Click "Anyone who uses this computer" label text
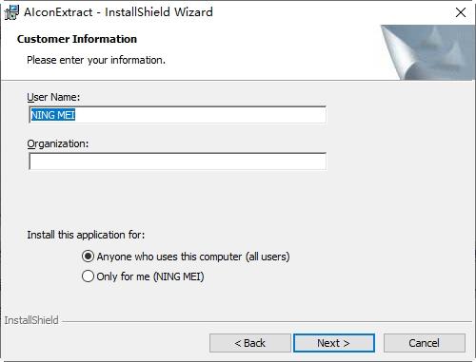The width and height of the screenshot is (476, 362). coord(169,257)
